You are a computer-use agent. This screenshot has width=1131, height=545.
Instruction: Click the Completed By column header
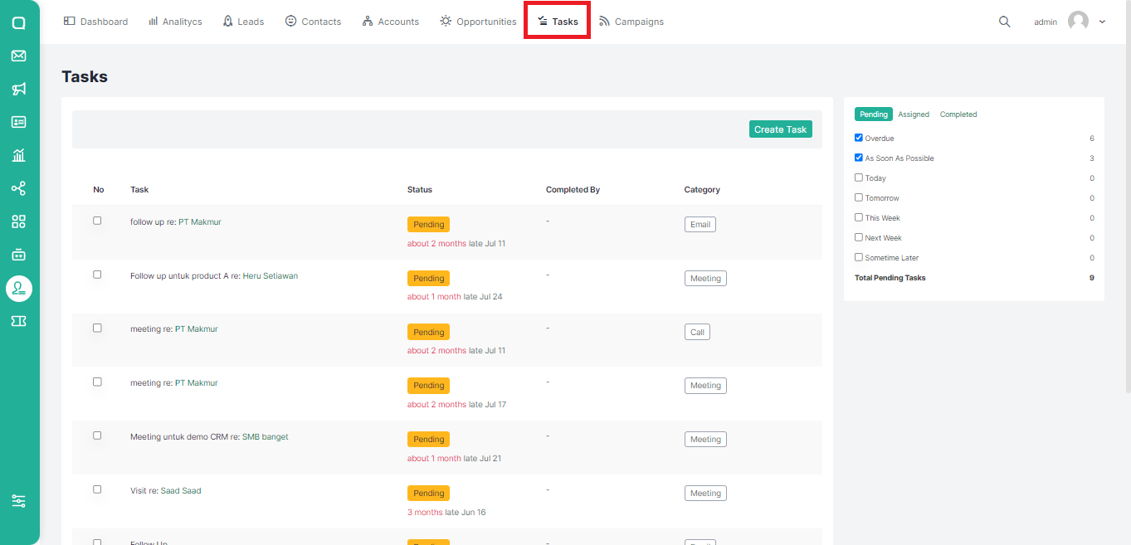tap(573, 190)
